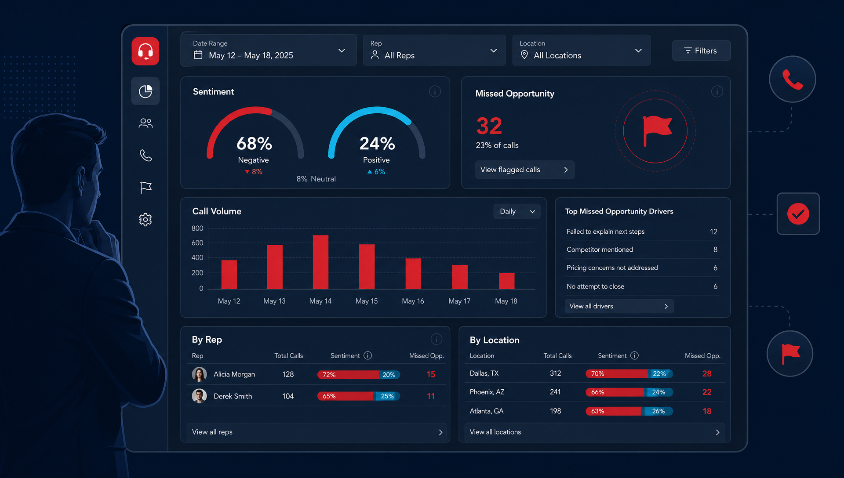Click Alicia Morgan's sentiment bar
The width and height of the screenshot is (844, 478).
click(x=359, y=375)
